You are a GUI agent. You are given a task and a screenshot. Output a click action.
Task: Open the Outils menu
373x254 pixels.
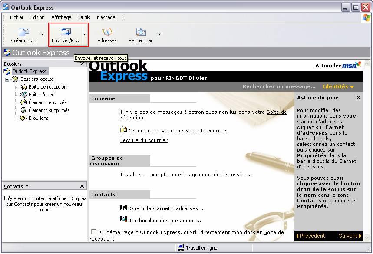coord(84,18)
